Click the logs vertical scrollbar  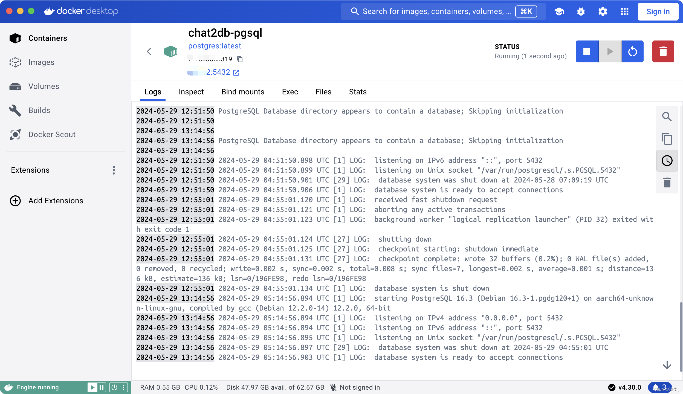681,337
